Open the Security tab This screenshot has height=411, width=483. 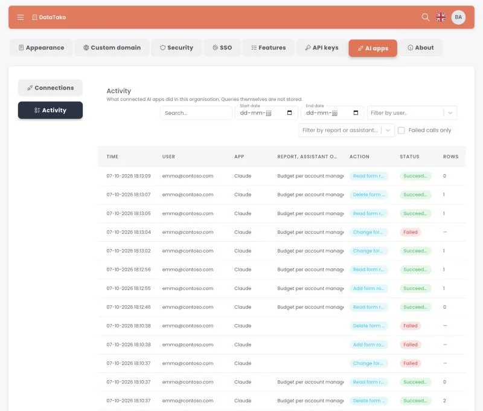[x=176, y=48]
